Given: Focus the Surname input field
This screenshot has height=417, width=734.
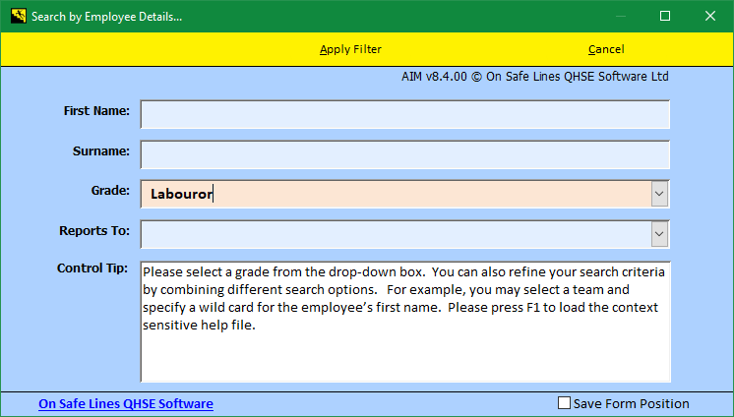Looking at the screenshot, I should tap(405, 154).
